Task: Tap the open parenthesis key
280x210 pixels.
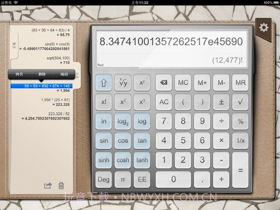Action: coord(183,102)
